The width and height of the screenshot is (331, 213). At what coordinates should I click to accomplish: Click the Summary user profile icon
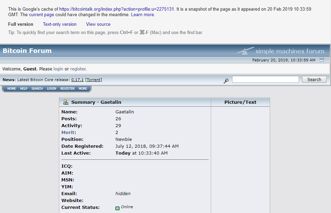[x=66, y=102]
